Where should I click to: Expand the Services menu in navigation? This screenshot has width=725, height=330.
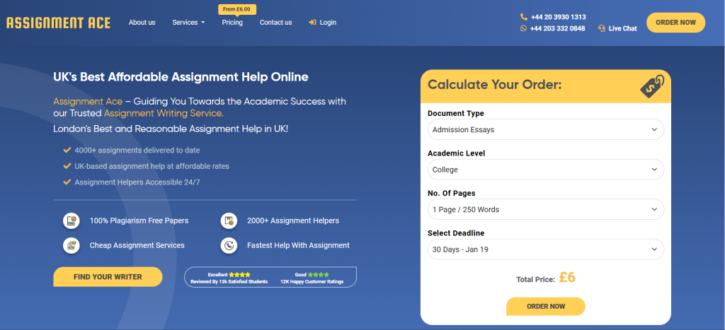pyautogui.click(x=188, y=23)
